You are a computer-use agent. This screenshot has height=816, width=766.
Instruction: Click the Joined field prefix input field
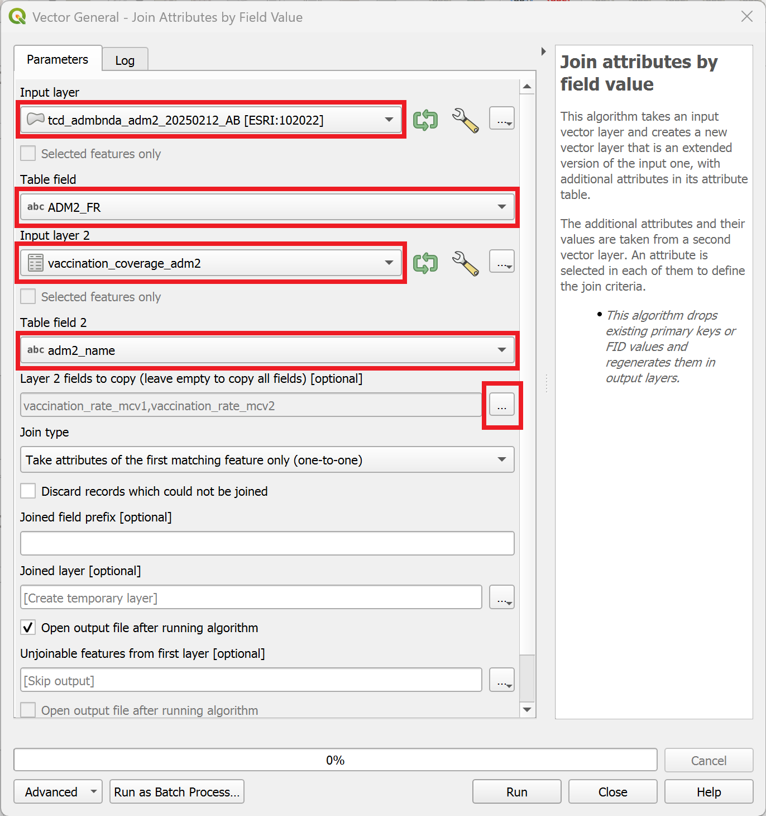(267, 543)
